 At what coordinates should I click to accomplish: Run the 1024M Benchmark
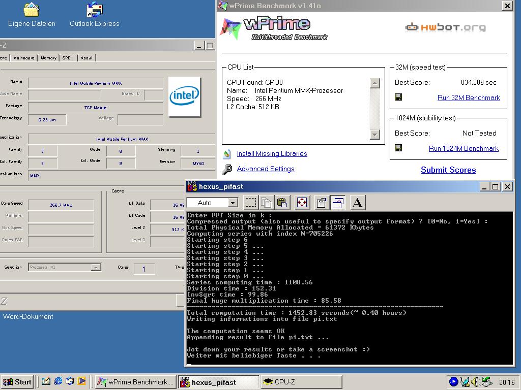(464, 148)
